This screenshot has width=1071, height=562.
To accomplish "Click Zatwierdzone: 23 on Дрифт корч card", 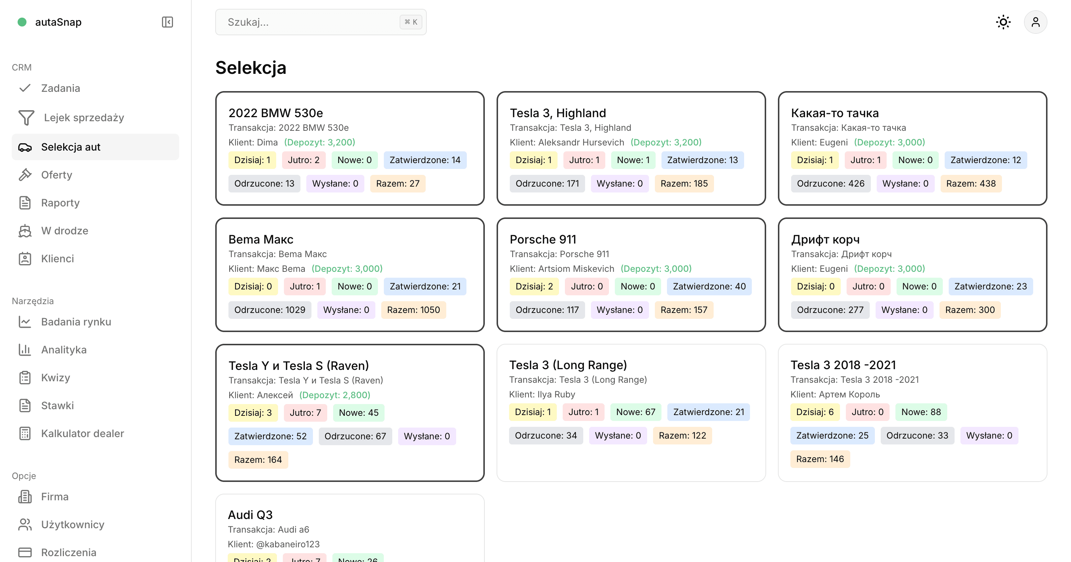I will (990, 287).
